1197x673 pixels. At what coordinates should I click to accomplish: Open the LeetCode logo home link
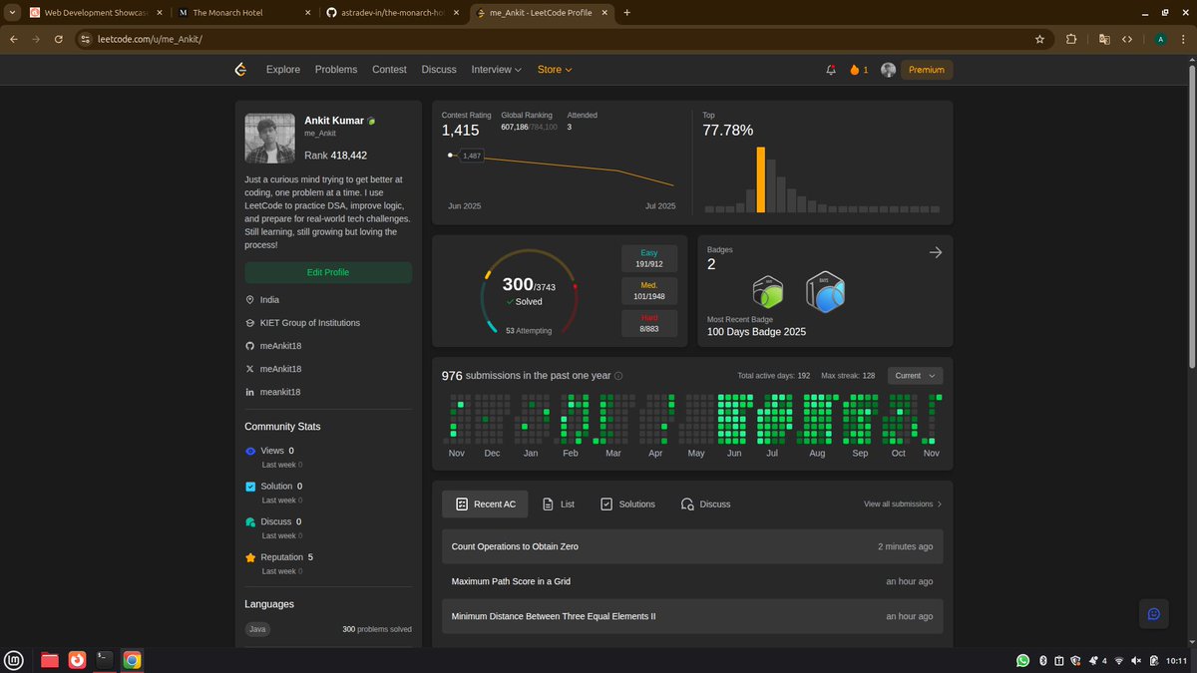tap(240, 70)
